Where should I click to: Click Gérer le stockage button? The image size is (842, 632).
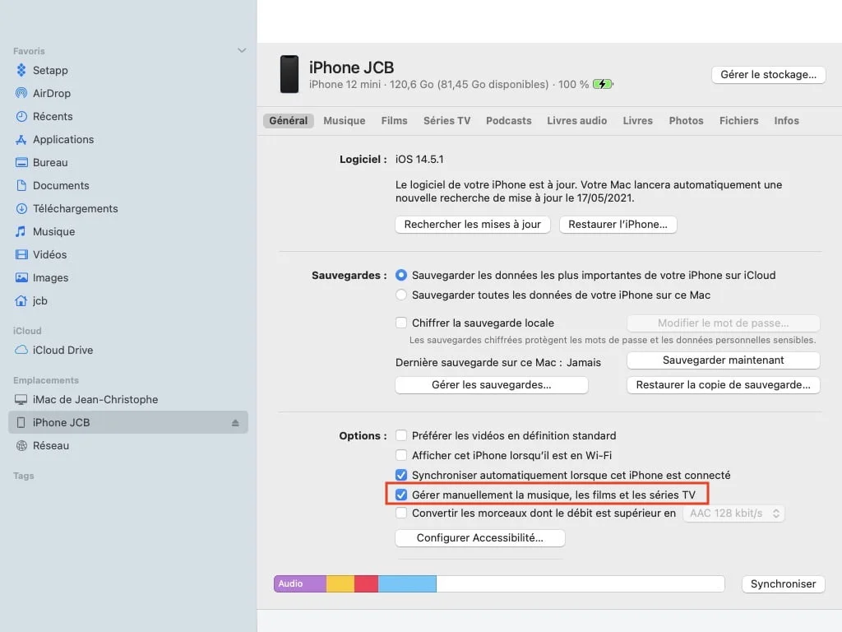click(x=769, y=75)
